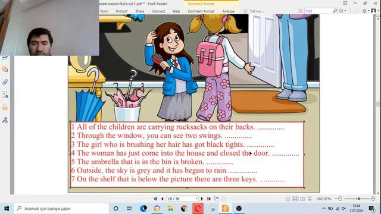This screenshot has width=381, height=214.
Task: Show hidden system tray icons
Action: (x=324, y=209)
